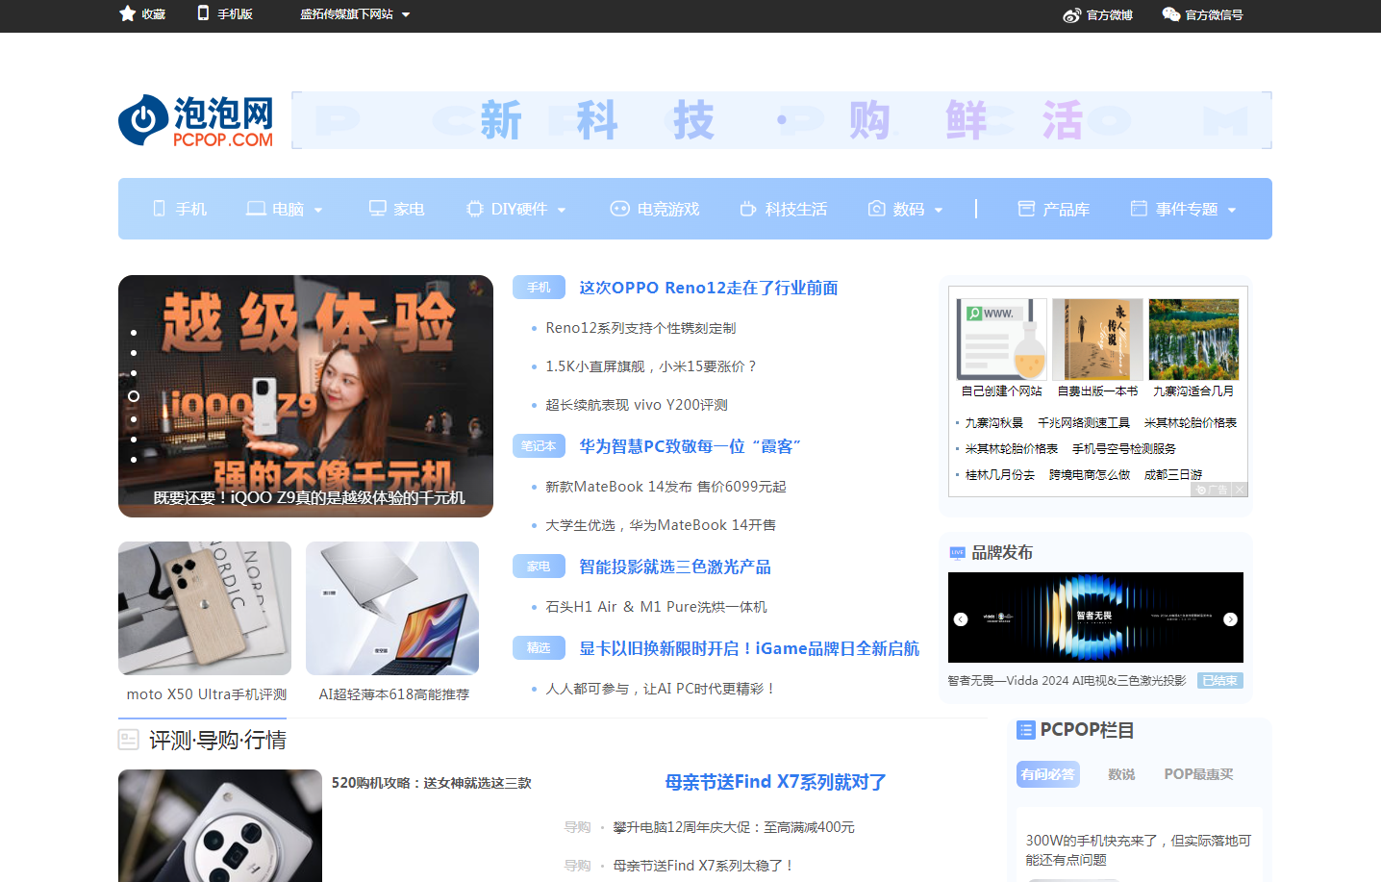The height and width of the screenshot is (882, 1381).
Task: Open the official Weibo icon
Action: [x=1072, y=14]
